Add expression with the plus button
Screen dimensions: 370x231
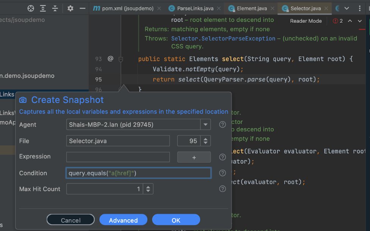194,157
